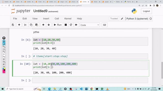The height and width of the screenshot is (91, 163).
Task: Click the items[start:stop:step] comment cell
Action: coord(90,56)
